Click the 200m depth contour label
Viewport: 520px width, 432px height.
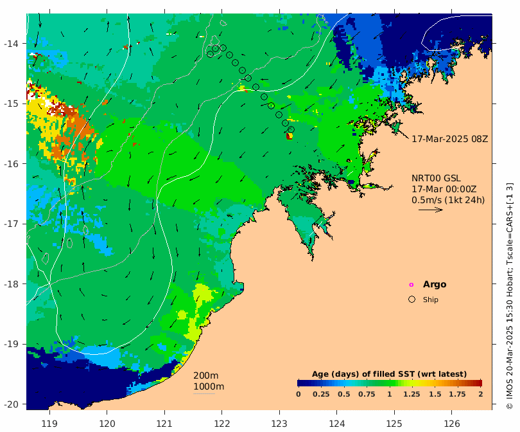(x=205, y=375)
